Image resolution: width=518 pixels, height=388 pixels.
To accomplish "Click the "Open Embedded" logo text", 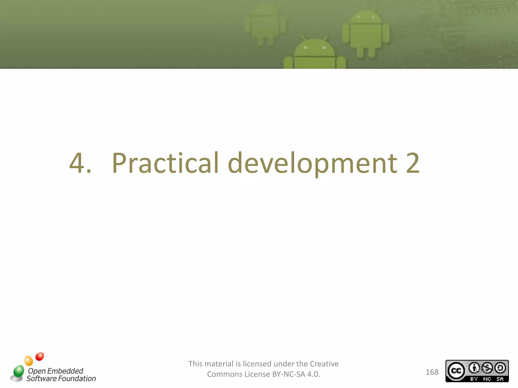I will pos(55,371).
